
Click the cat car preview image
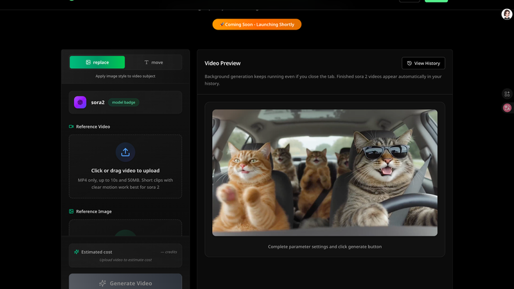coord(324,173)
